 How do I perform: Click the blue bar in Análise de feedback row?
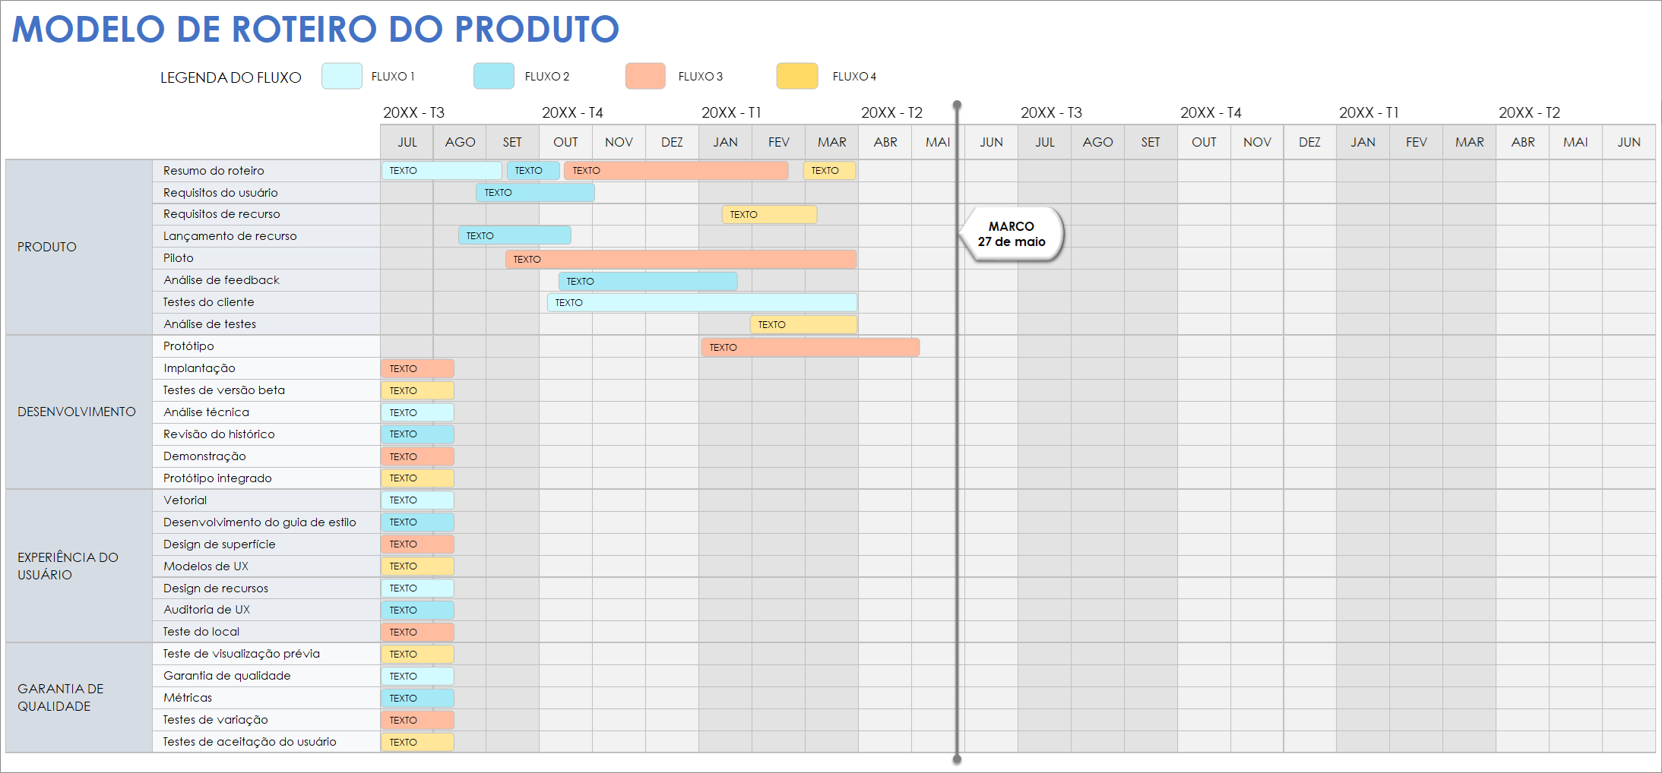click(x=648, y=281)
